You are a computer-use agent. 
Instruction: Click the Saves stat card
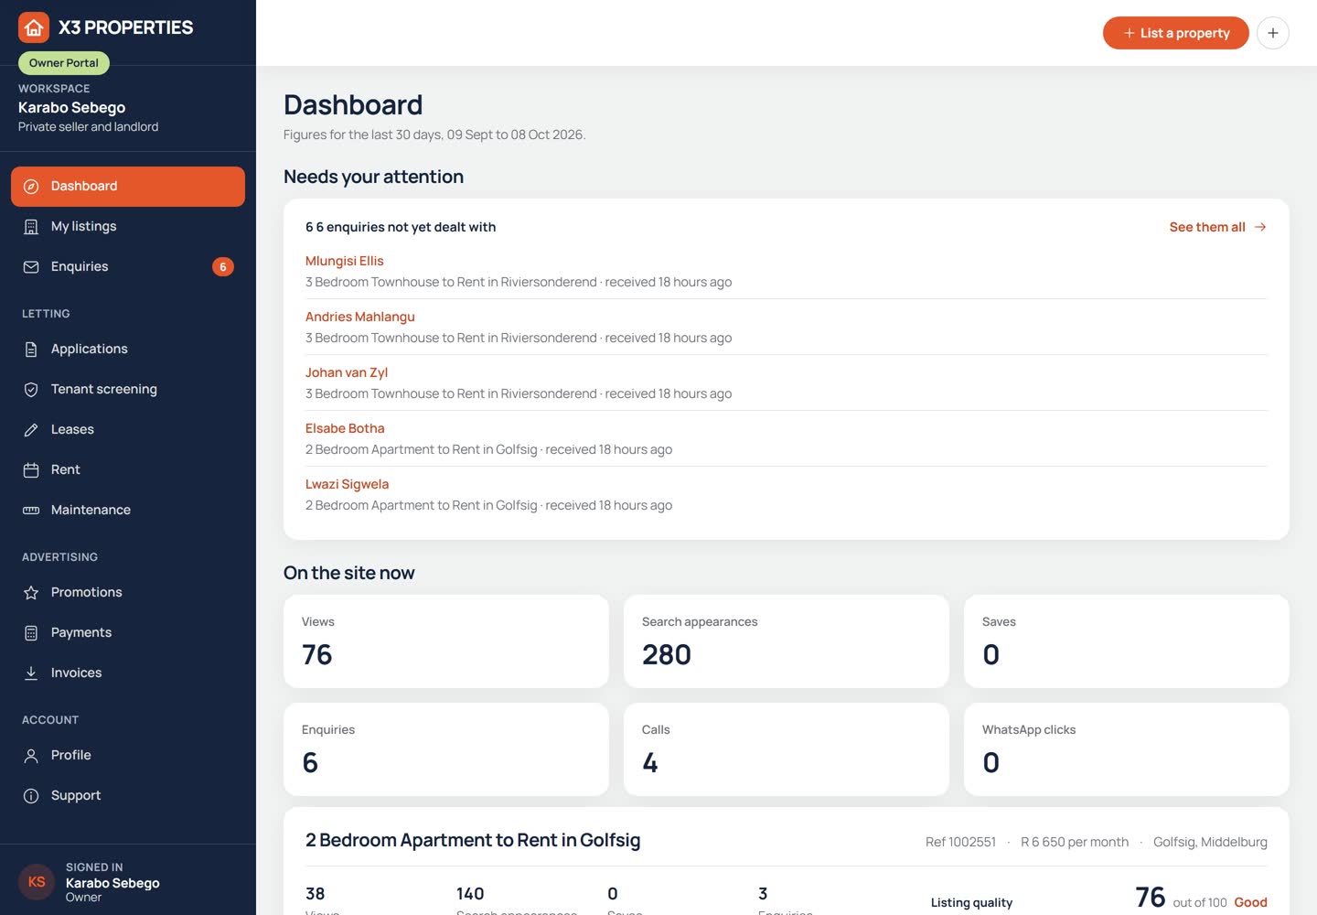click(1127, 641)
